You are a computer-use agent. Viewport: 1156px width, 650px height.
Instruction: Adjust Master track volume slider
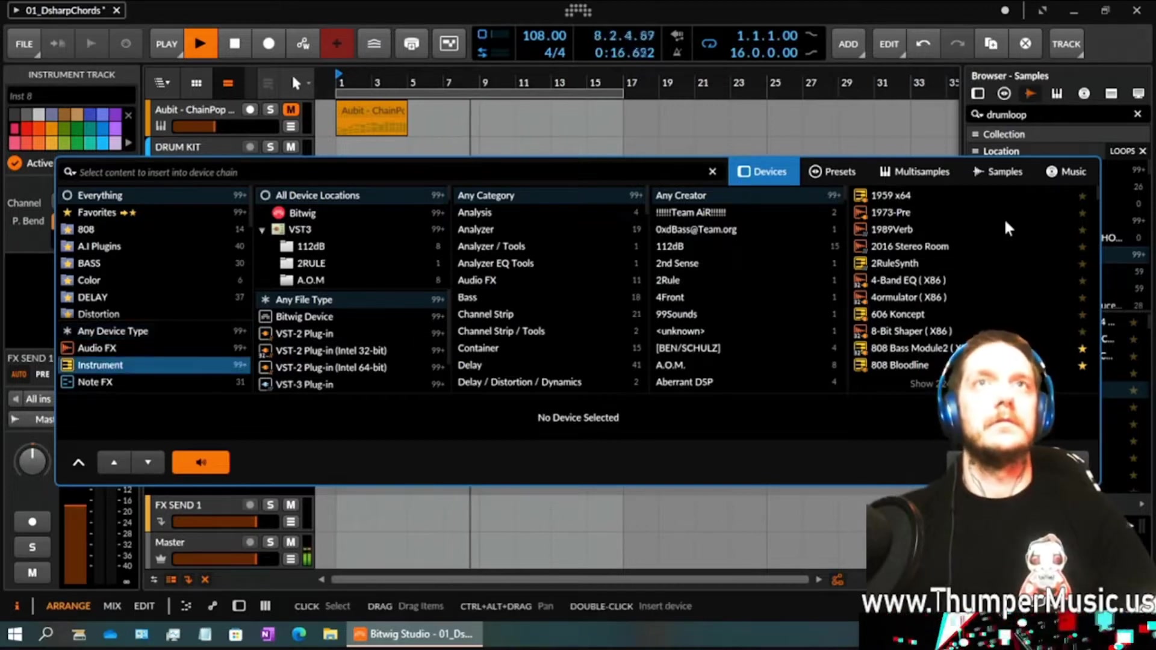(x=225, y=559)
